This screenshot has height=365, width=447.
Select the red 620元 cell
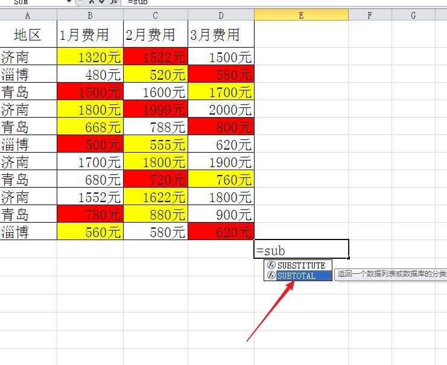tap(221, 231)
